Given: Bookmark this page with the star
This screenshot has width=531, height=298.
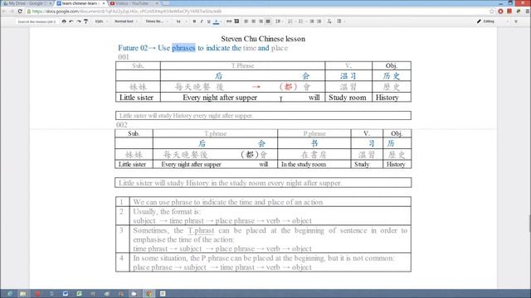Looking at the screenshot, I should [x=492, y=11].
